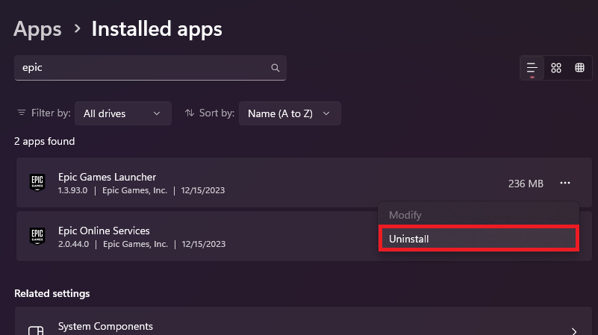This screenshot has width=598, height=335.
Task: Select the Epic Online Services entry name
Action: tap(104, 231)
